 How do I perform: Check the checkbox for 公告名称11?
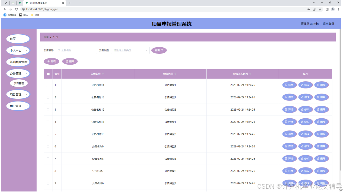pos(48,122)
